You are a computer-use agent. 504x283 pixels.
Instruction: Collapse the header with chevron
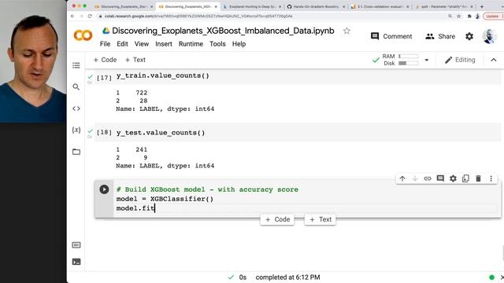[494, 60]
